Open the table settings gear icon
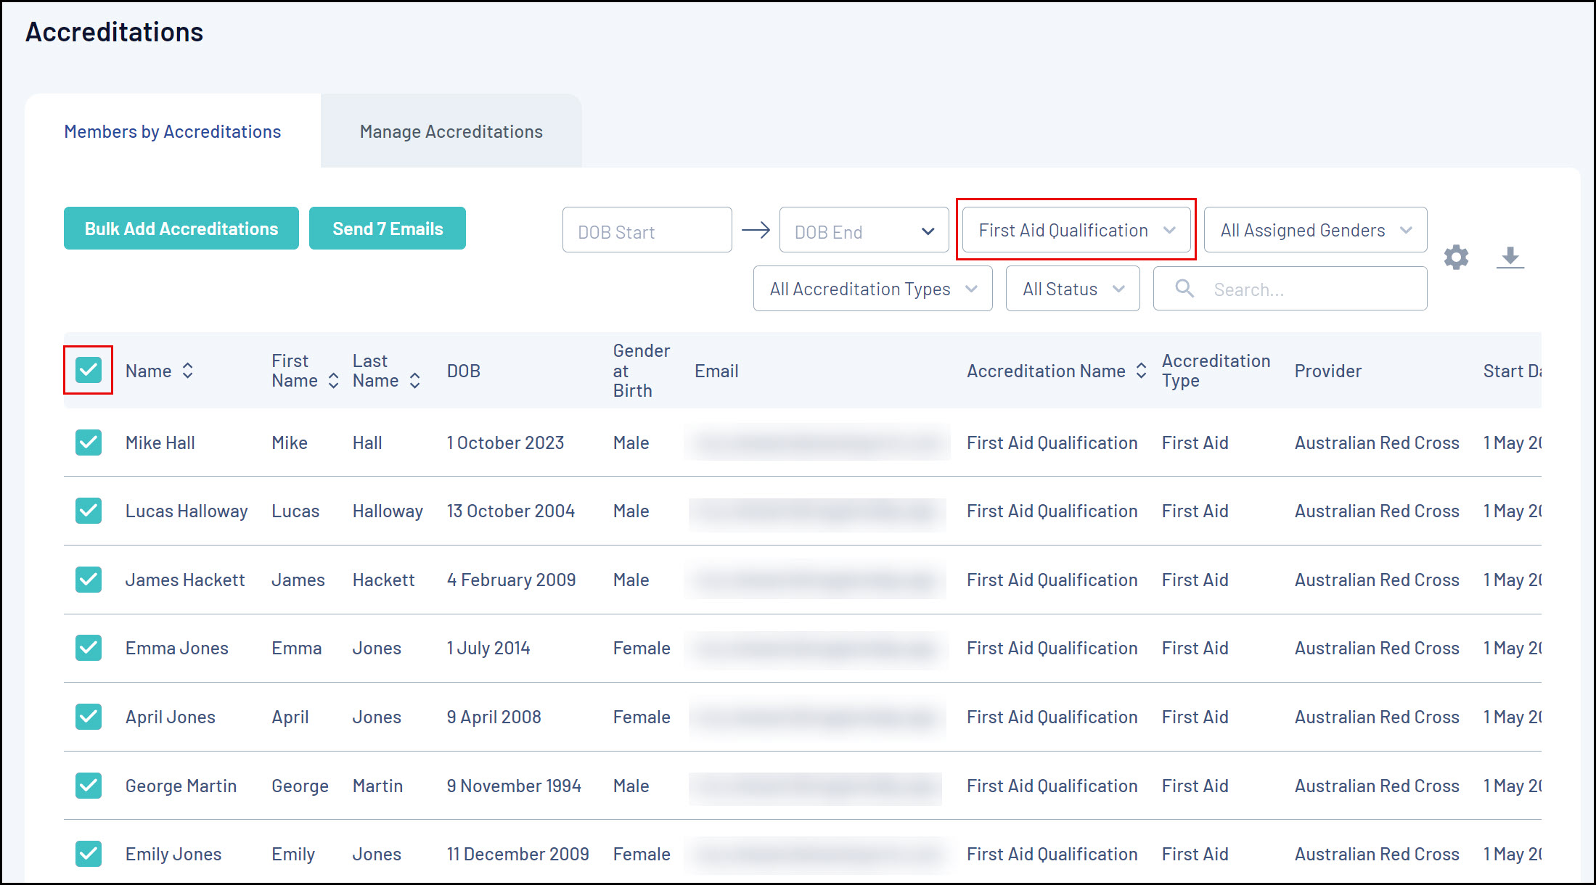The height and width of the screenshot is (885, 1596). [1456, 258]
